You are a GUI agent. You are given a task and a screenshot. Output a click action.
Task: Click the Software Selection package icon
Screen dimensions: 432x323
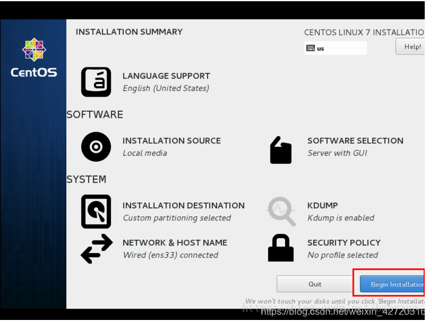[281, 150]
